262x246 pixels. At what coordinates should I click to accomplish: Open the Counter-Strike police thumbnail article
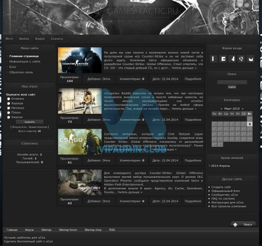(x=80, y=60)
